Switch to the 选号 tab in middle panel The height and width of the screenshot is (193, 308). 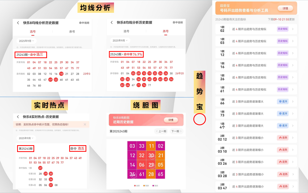[x=126, y=31]
